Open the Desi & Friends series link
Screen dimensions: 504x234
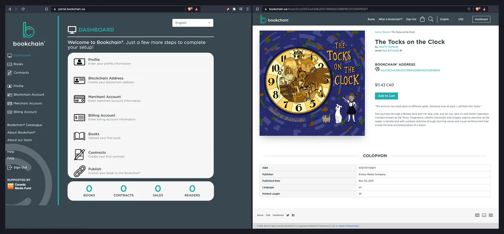point(390,51)
